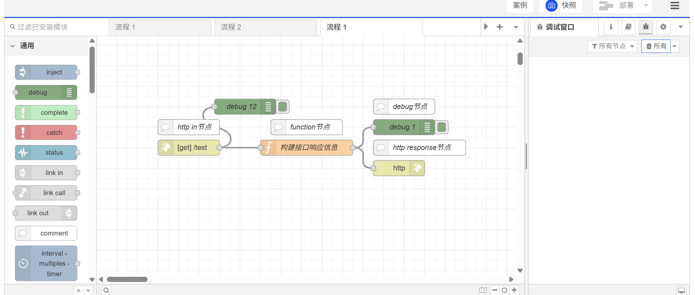Open debug in new window monitor icon
The height and width of the screenshot is (295, 695).
(681, 290)
